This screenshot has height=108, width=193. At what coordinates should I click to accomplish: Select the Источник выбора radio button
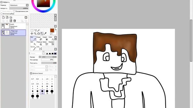click(2, 14)
